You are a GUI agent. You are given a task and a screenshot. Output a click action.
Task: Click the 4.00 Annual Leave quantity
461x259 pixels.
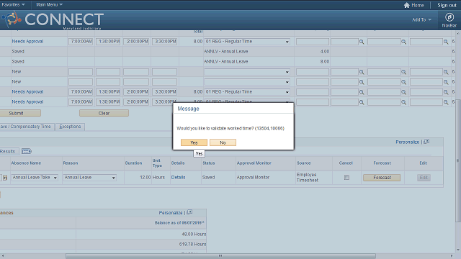pos(325,51)
